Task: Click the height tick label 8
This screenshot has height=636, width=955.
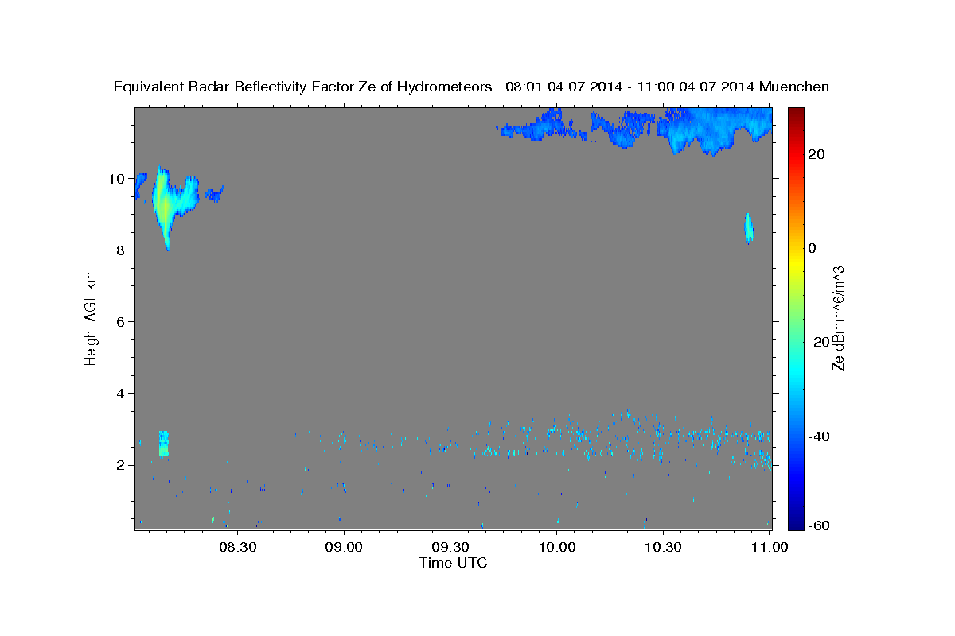Action: coord(121,250)
